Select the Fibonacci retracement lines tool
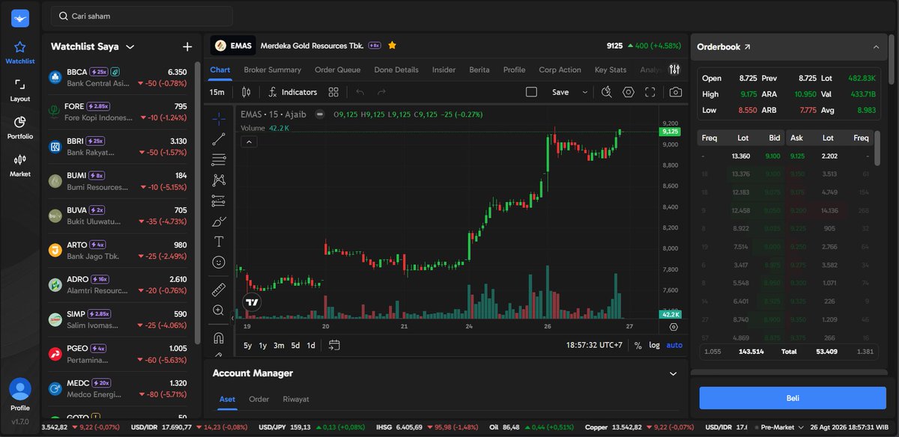The width and height of the screenshot is (899, 437). (x=219, y=159)
